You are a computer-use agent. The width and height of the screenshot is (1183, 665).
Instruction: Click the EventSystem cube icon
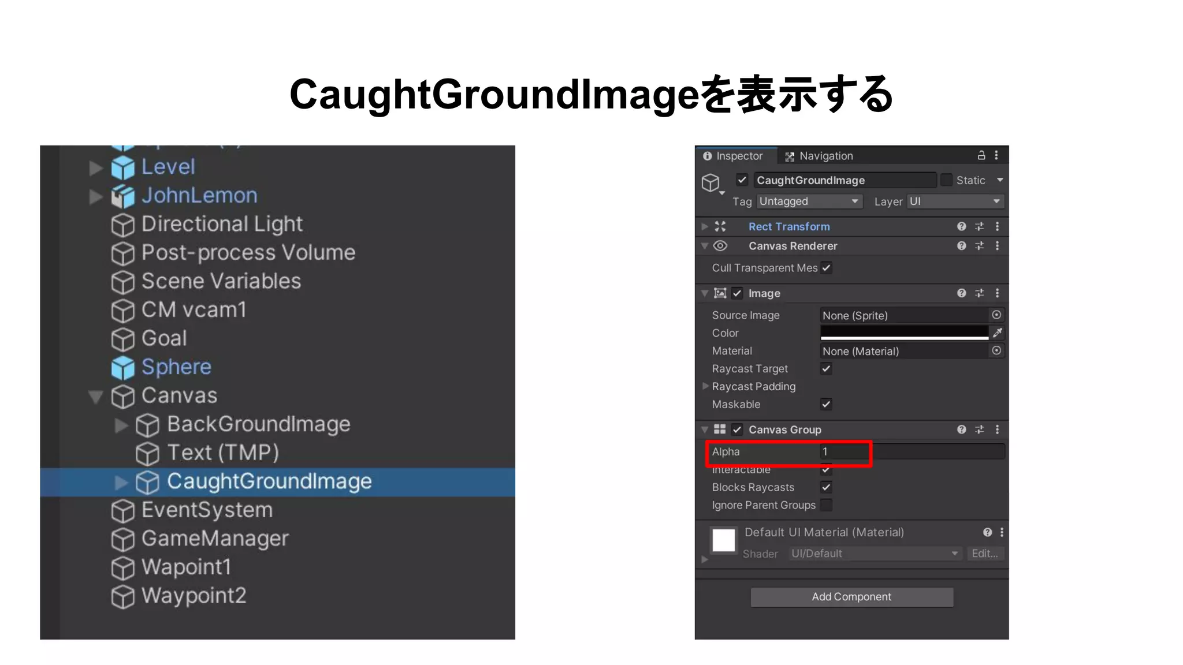(122, 511)
